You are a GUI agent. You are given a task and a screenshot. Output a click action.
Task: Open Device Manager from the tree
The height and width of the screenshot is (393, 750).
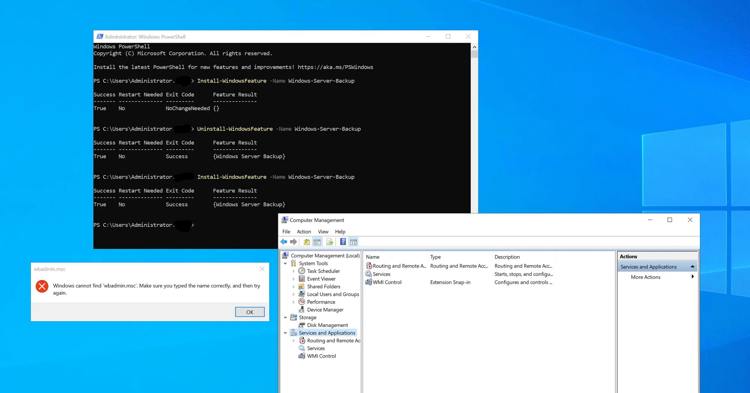[x=325, y=310]
